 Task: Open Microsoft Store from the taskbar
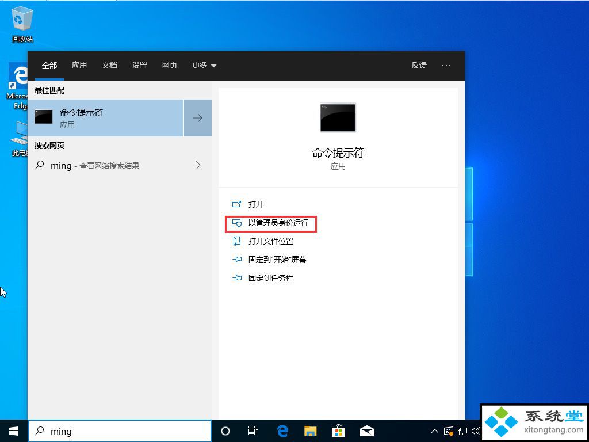tap(338, 430)
